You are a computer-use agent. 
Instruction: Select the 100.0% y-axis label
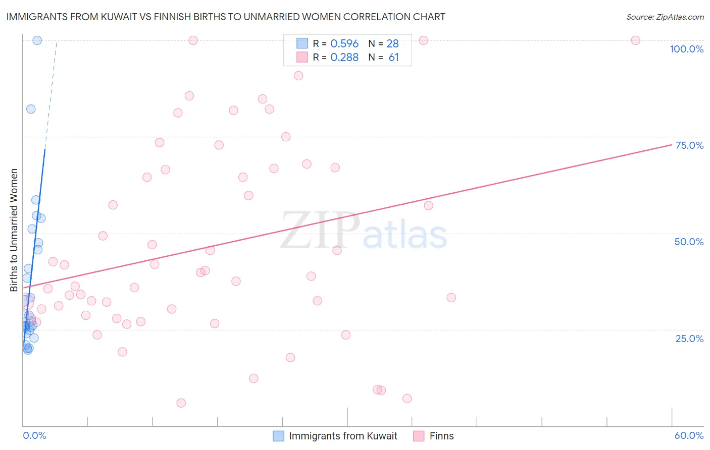[686, 49]
